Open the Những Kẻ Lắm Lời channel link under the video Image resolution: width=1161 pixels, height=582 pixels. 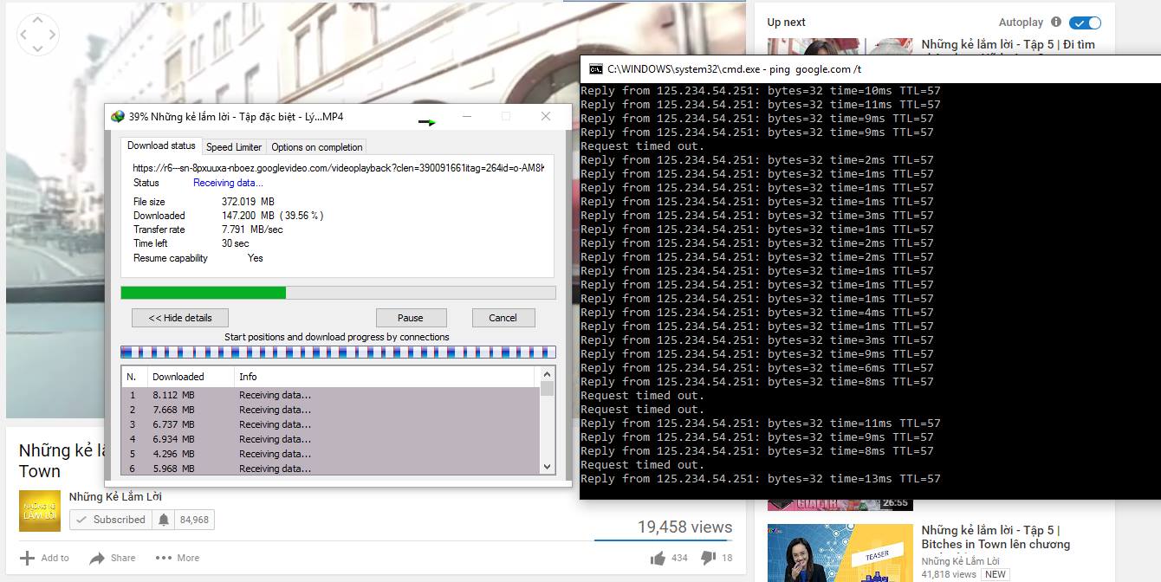pos(115,496)
